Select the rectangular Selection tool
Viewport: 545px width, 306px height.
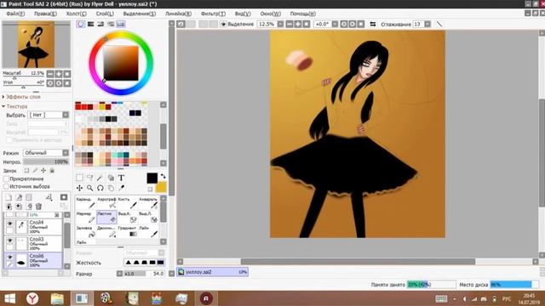[79, 178]
